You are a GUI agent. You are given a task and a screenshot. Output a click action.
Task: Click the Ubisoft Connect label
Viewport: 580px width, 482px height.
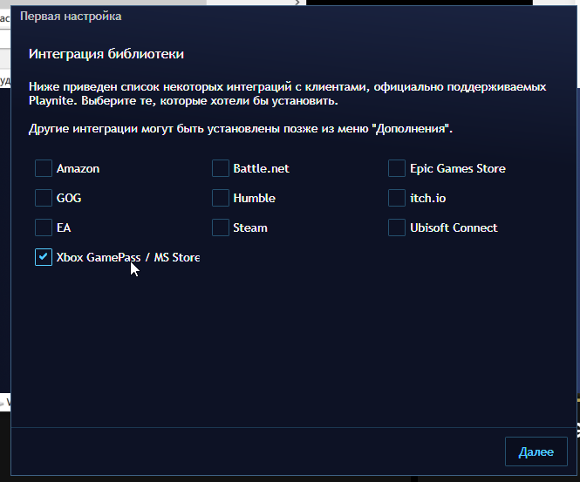(454, 227)
